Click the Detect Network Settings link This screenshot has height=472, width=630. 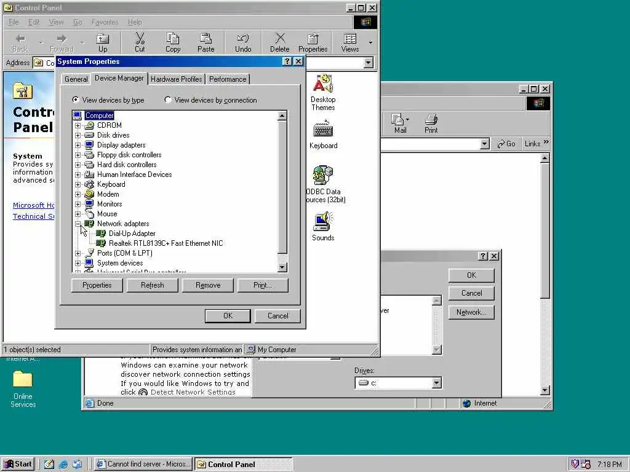point(193,392)
